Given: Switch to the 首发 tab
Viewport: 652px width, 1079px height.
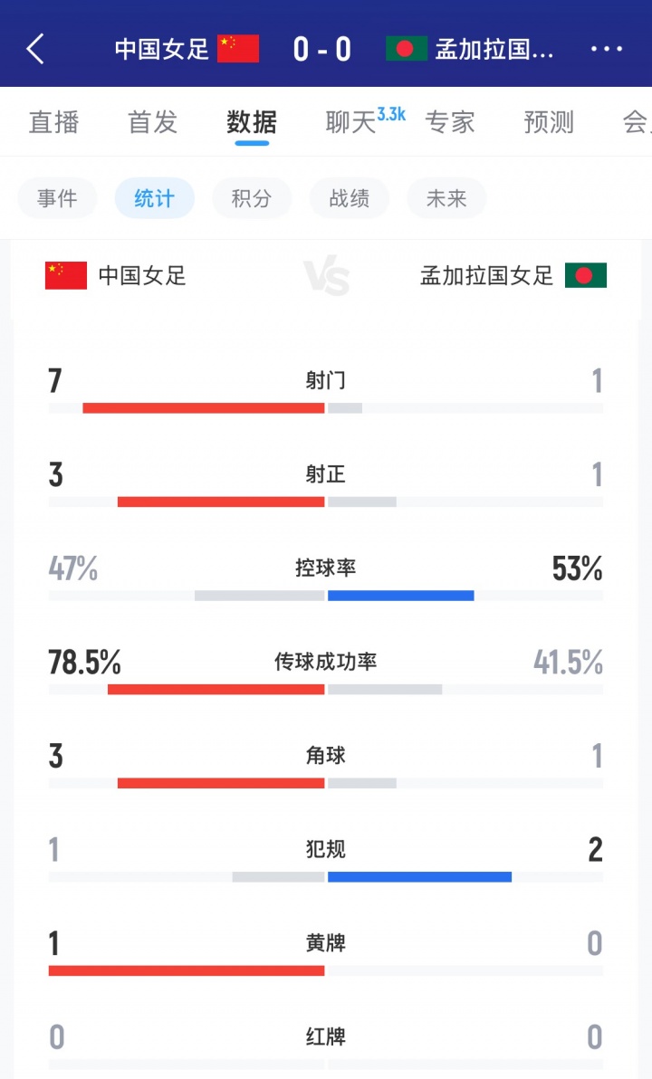Looking at the screenshot, I should 152,122.
